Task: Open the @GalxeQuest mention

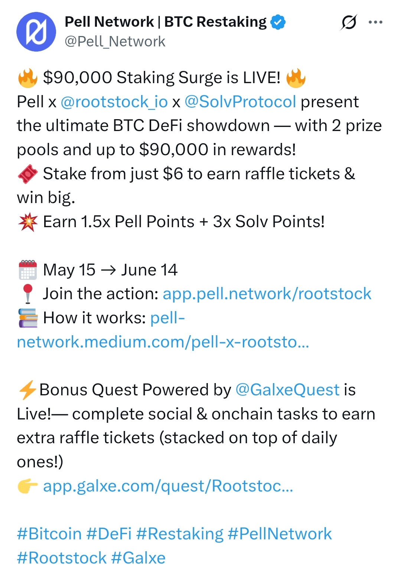Action: (x=288, y=390)
